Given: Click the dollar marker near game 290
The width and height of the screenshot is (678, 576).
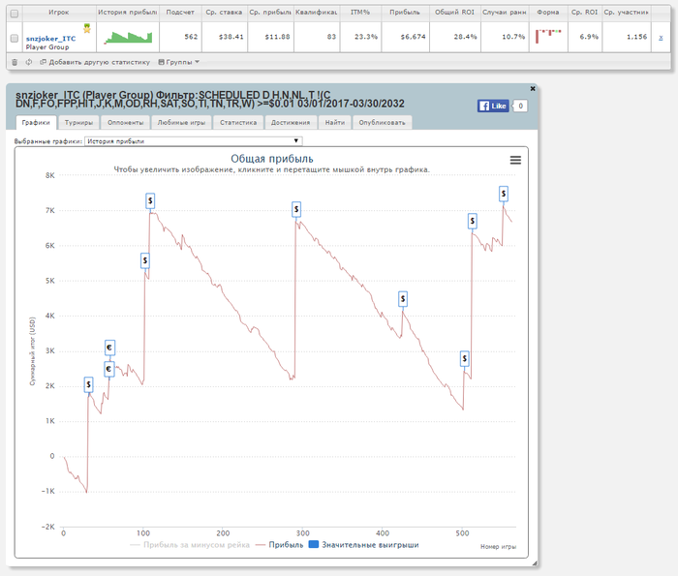Looking at the screenshot, I should click(x=296, y=209).
